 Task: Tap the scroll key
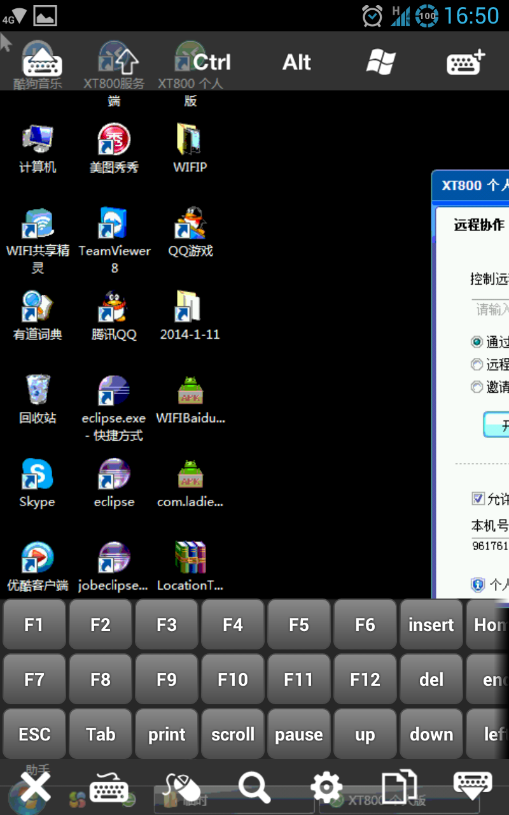233,734
